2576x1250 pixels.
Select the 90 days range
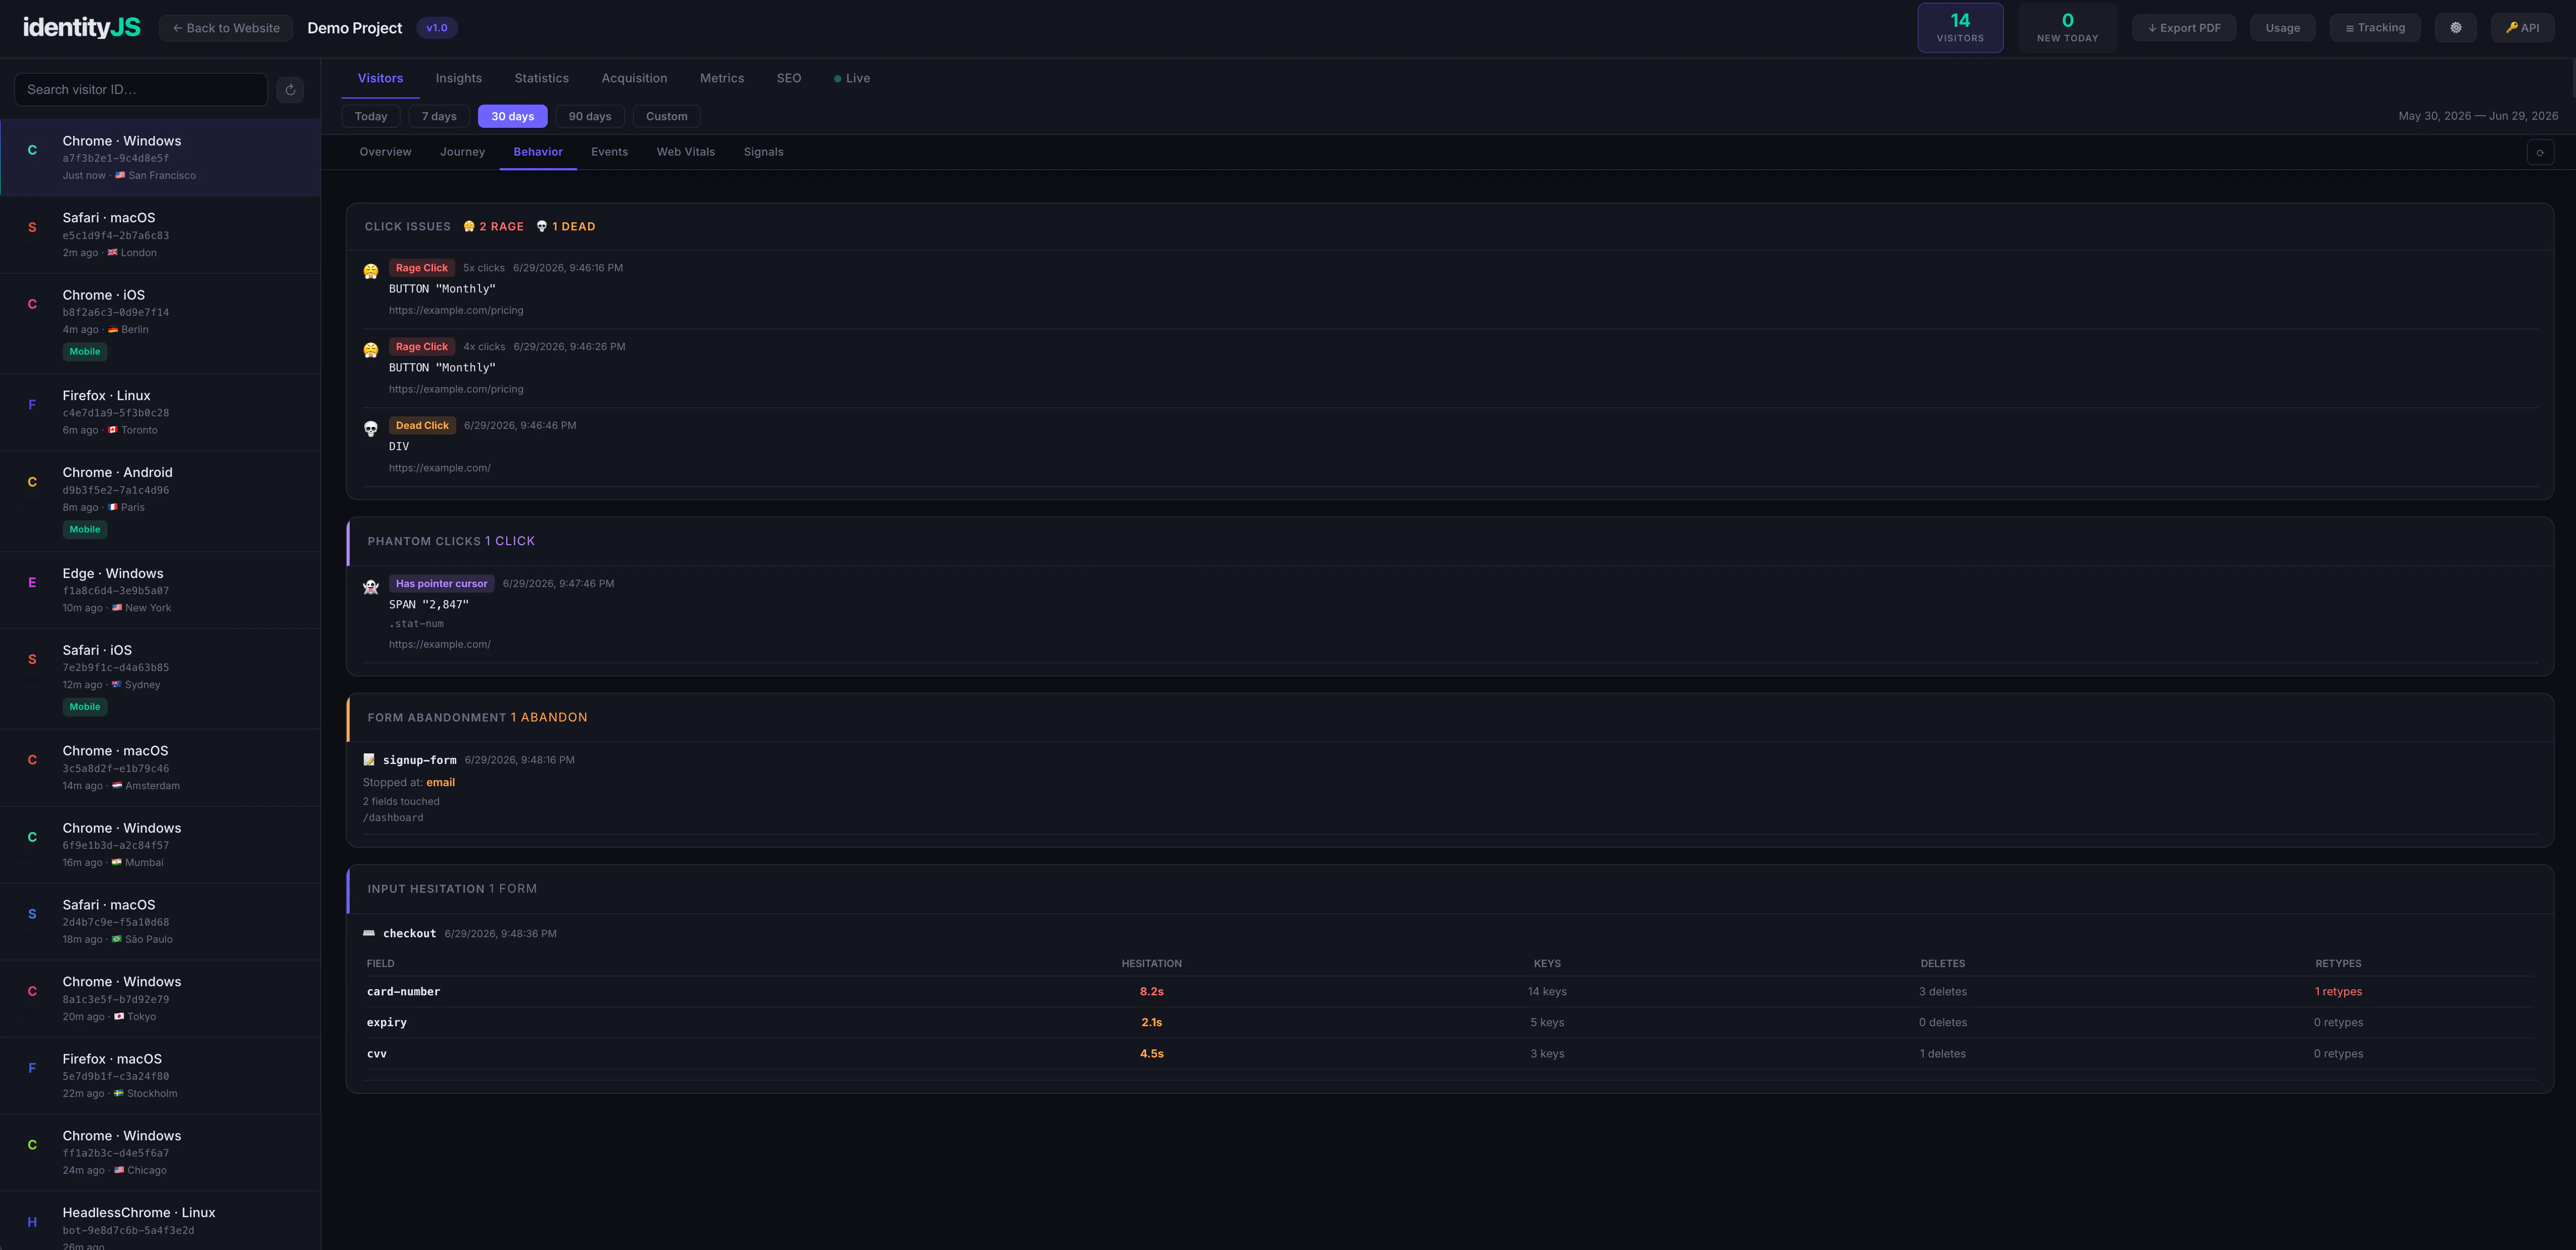pyautogui.click(x=590, y=116)
